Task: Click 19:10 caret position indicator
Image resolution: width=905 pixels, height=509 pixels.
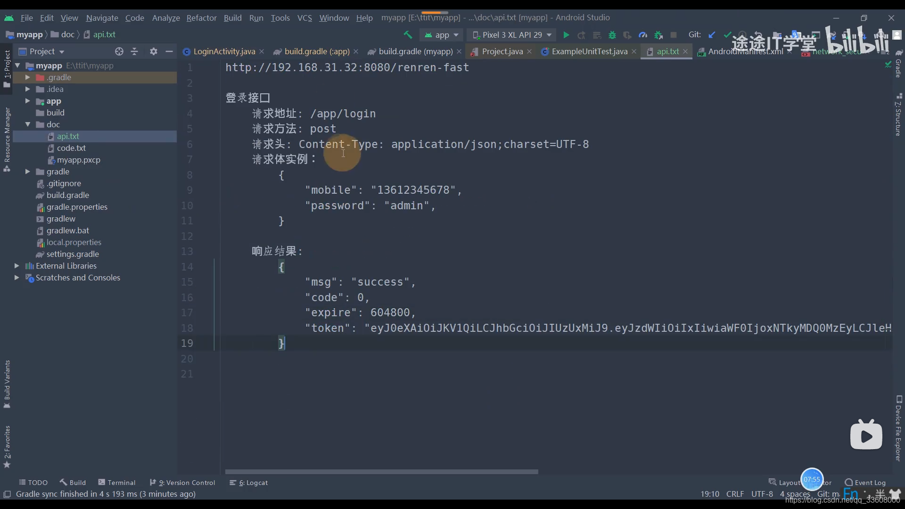Action: tap(709, 494)
